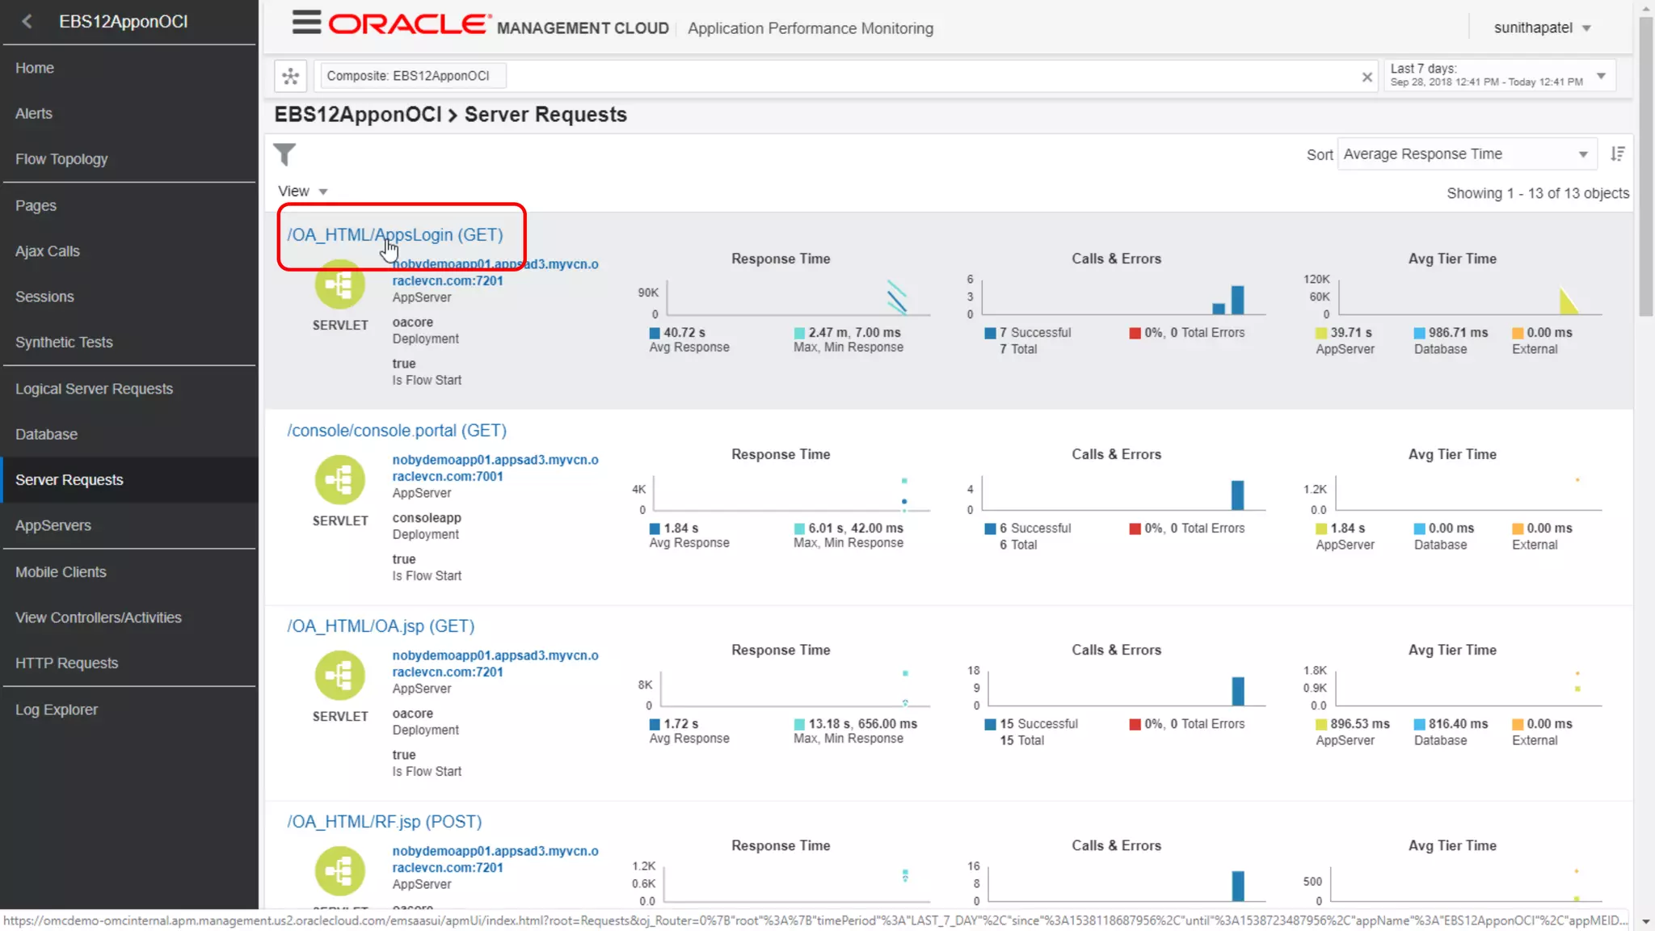The image size is (1655, 931).
Task: Expand the View dropdown
Action: click(302, 192)
